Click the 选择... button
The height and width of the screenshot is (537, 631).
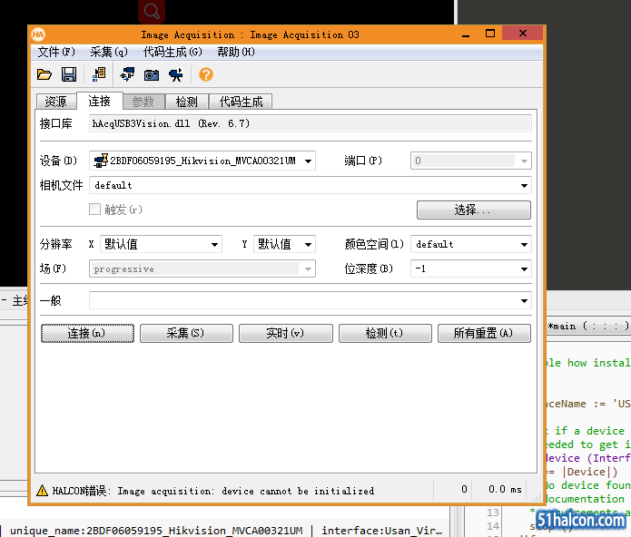[474, 210]
